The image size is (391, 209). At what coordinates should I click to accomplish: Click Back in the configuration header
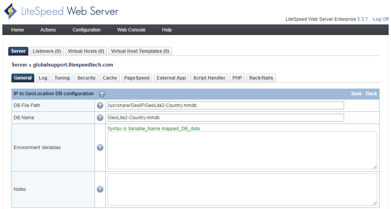tap(371, 94)
